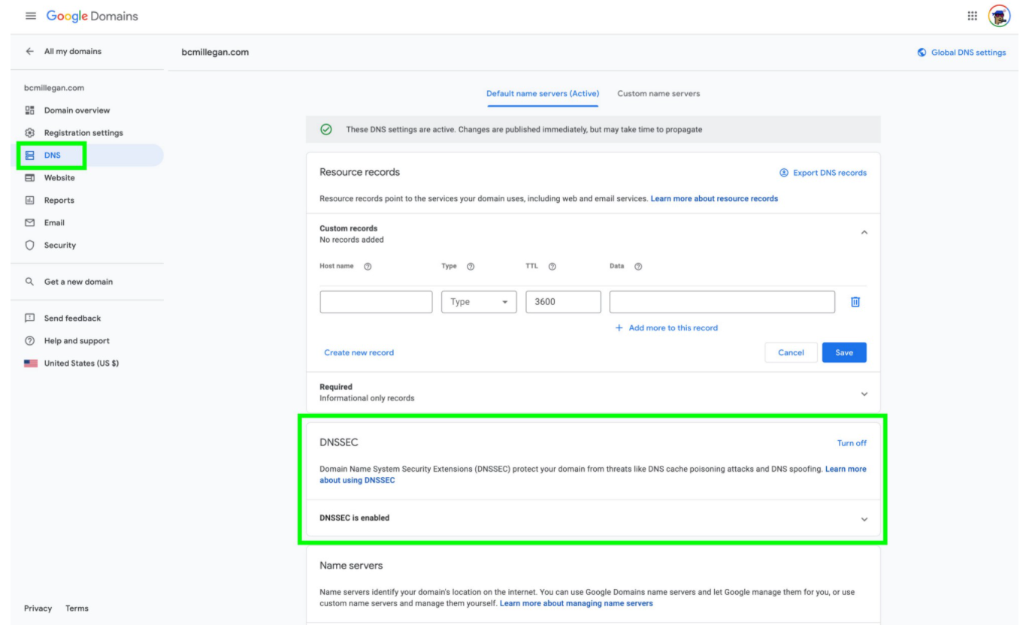Click the TTL help icon
The image size is (1026, 625).
pyautogui.click(x=552, y=267)
